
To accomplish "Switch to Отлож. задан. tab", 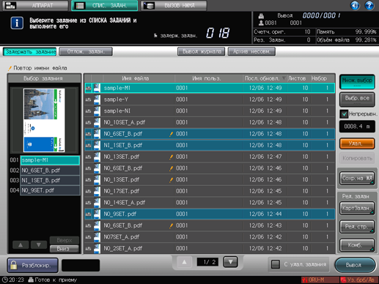I will coord(86,52).
